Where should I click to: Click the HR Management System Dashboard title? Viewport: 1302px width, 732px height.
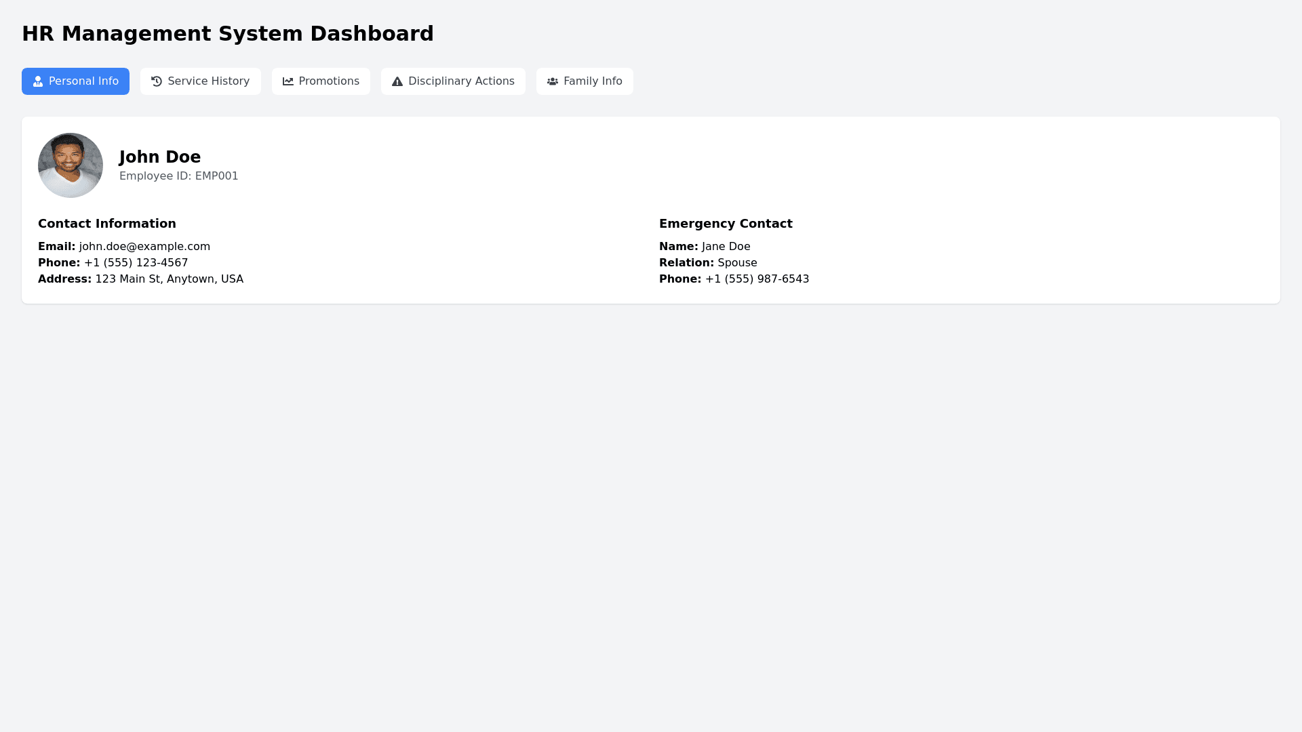pyautogui.click(x=228, y=34)
